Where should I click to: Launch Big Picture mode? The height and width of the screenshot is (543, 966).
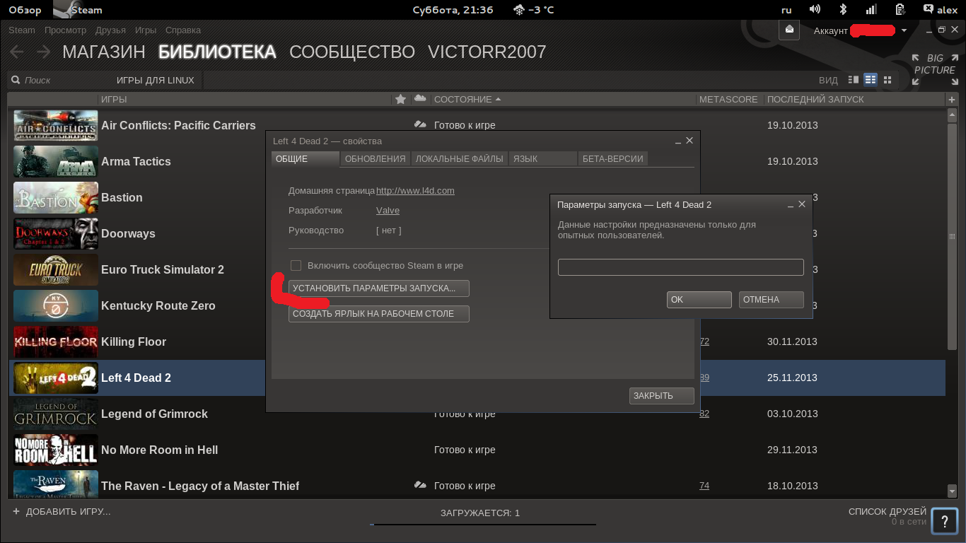pyautogui.click(x=934, y=69)
